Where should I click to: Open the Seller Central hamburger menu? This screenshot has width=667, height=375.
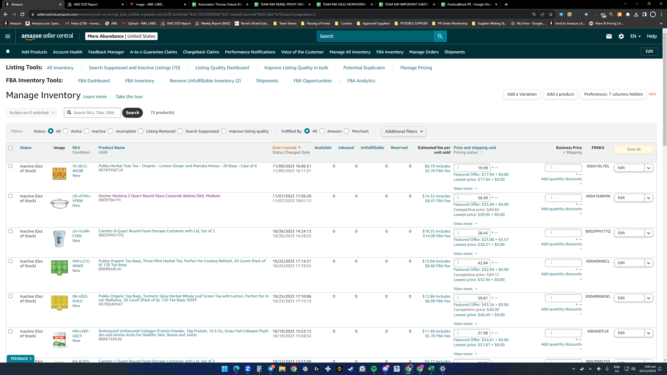tap(8, 36)
